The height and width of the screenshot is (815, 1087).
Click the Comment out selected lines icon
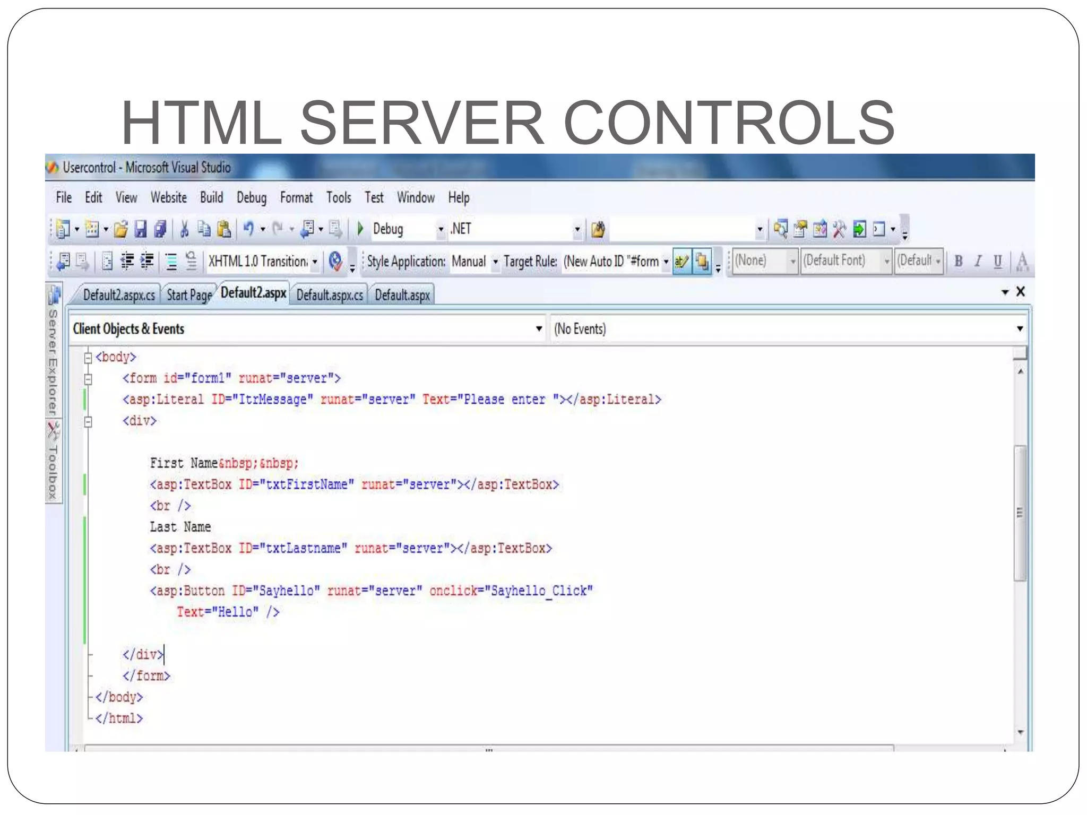(x=171, y=261)
